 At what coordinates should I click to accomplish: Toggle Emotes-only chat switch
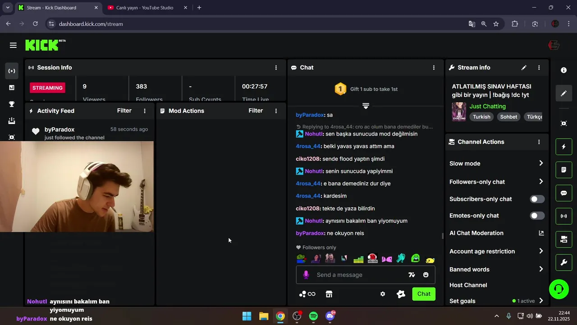click(537, 216)
